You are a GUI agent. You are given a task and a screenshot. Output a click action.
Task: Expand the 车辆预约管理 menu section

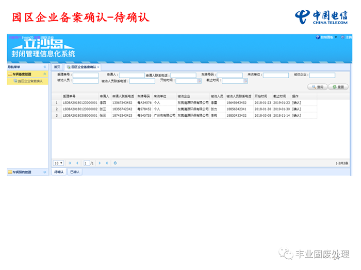tap(44, 172)
